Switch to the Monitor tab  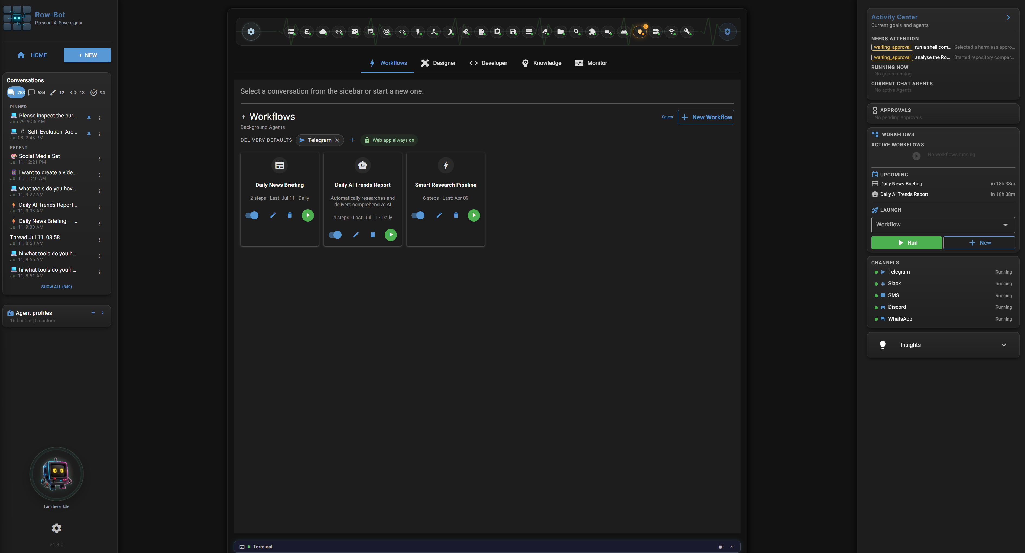(591, 63)
